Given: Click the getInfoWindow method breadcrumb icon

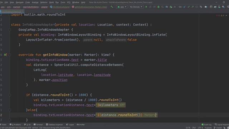Looking at the screenshot, I should (x=73, y=7).
